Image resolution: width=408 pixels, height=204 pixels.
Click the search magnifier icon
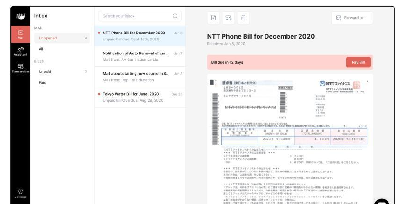(x=175, y=16)
